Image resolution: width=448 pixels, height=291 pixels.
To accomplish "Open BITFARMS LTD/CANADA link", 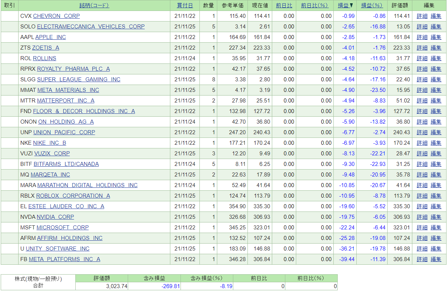I will tap(66, 164).
